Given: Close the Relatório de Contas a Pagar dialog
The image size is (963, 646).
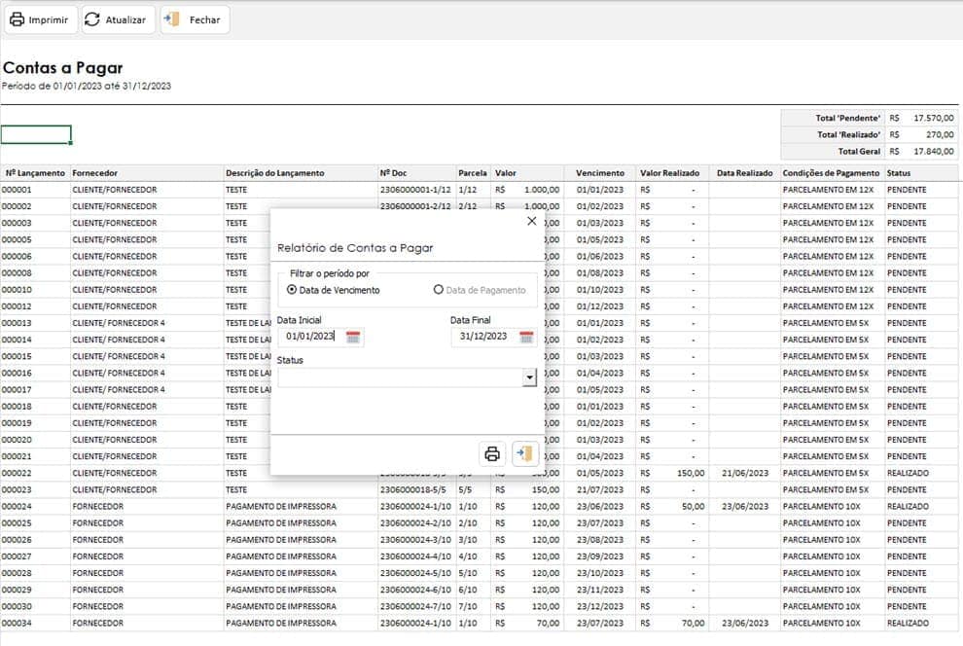Looking at the screenshot, I should tap(531, 221).
